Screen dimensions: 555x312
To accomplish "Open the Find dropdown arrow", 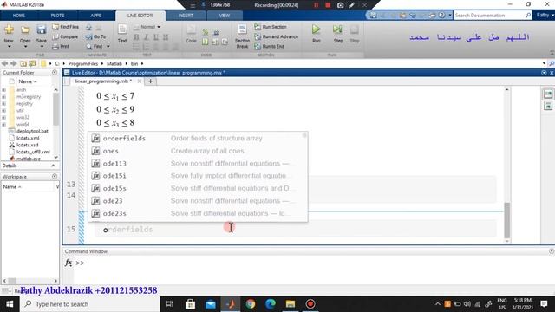I will point(108,46).
